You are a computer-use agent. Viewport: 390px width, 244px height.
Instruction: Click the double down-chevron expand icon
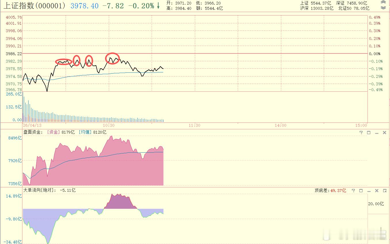point(383,8)
